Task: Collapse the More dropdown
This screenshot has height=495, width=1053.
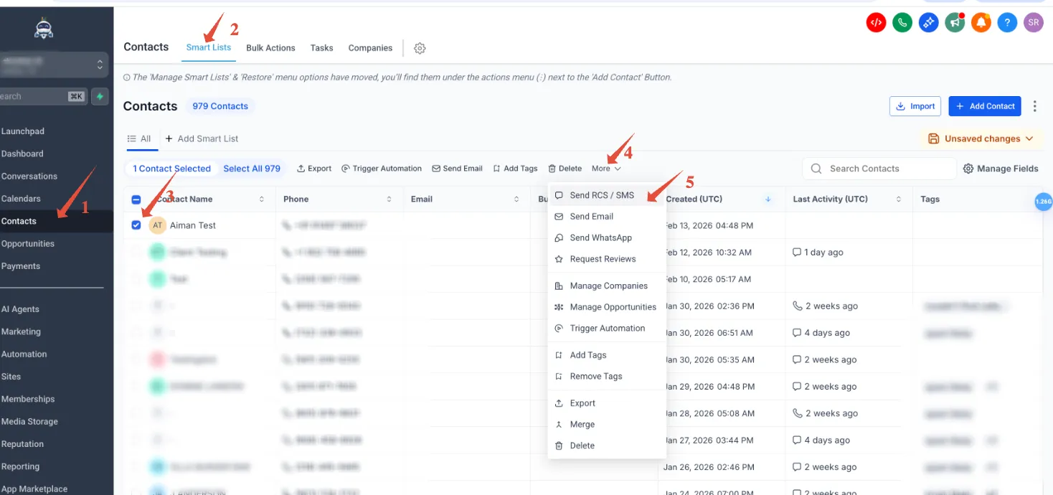Action: 606,169
